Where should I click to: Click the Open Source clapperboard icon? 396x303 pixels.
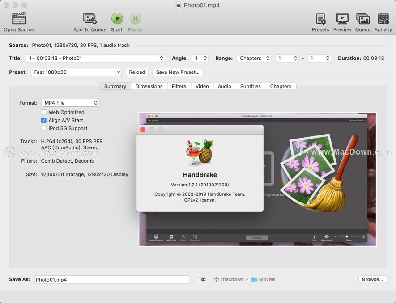point(19,19)
